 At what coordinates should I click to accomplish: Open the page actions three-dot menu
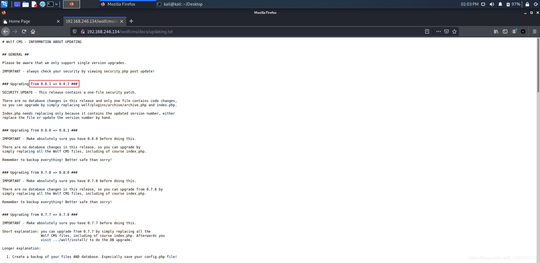coord(439,31)
